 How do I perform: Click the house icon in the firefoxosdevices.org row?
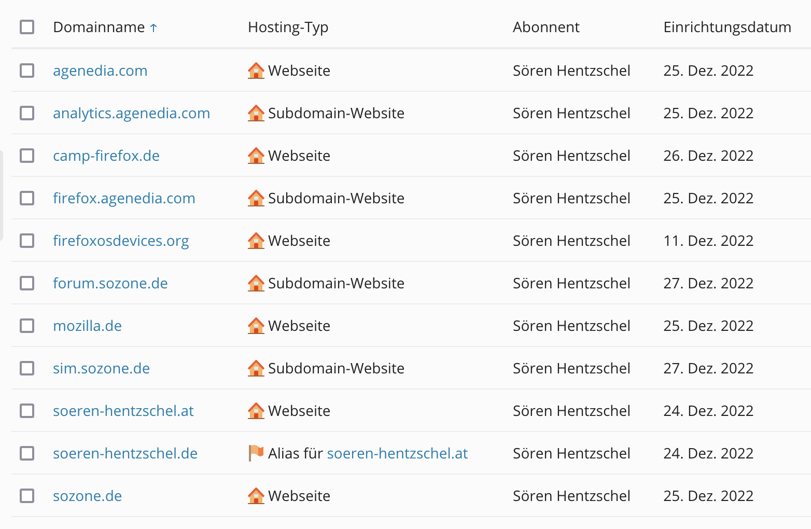[256, 241]
